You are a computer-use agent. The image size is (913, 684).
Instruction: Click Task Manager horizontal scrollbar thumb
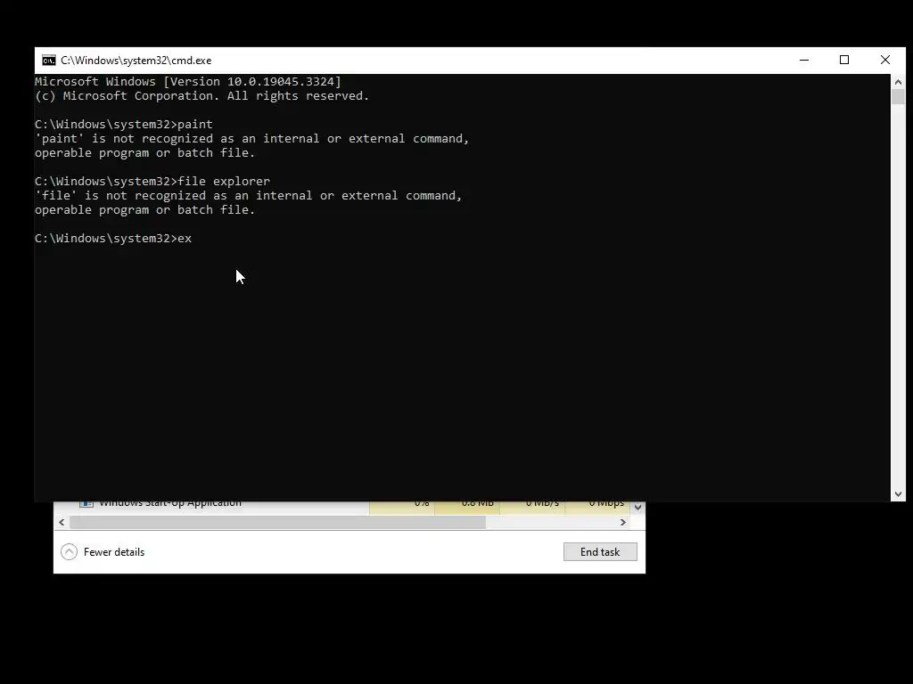[x=278, y=522]
